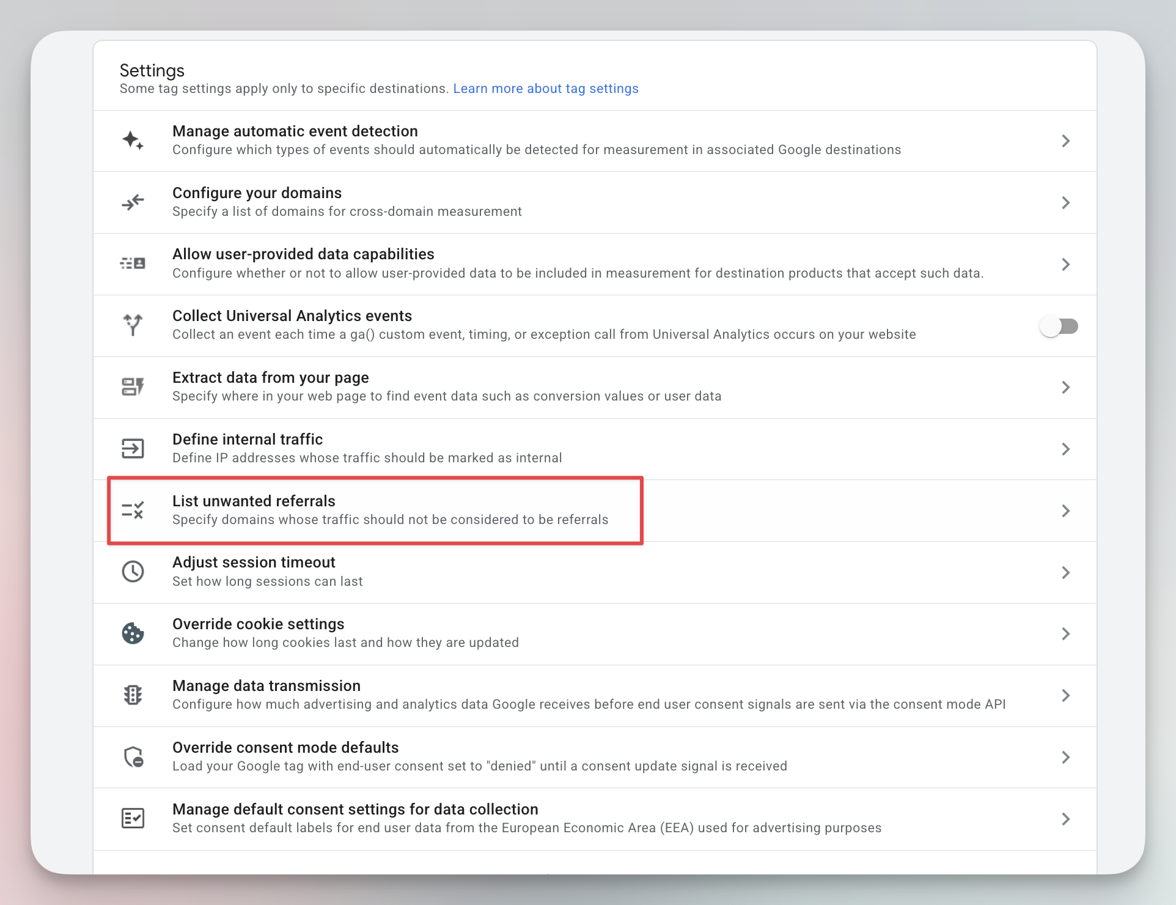
Task: Toggle Collect Universal Analytics events switch
Action: [x=1059, y=326]
